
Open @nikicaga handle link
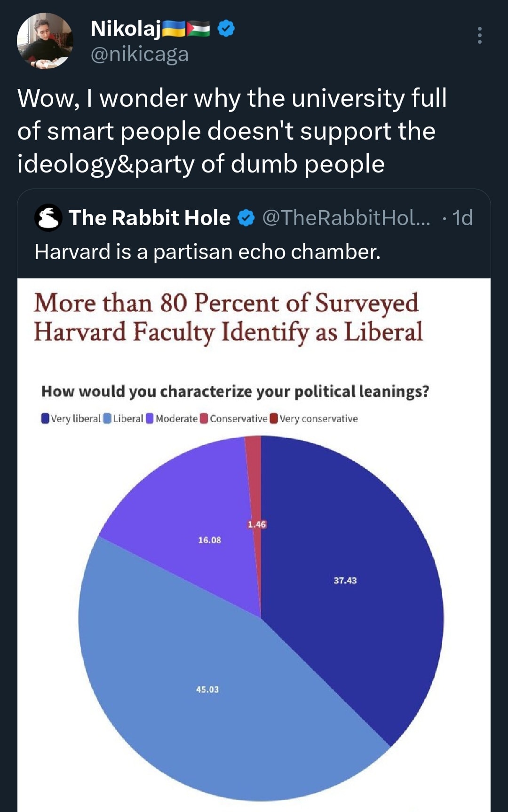tap(140, 54)
